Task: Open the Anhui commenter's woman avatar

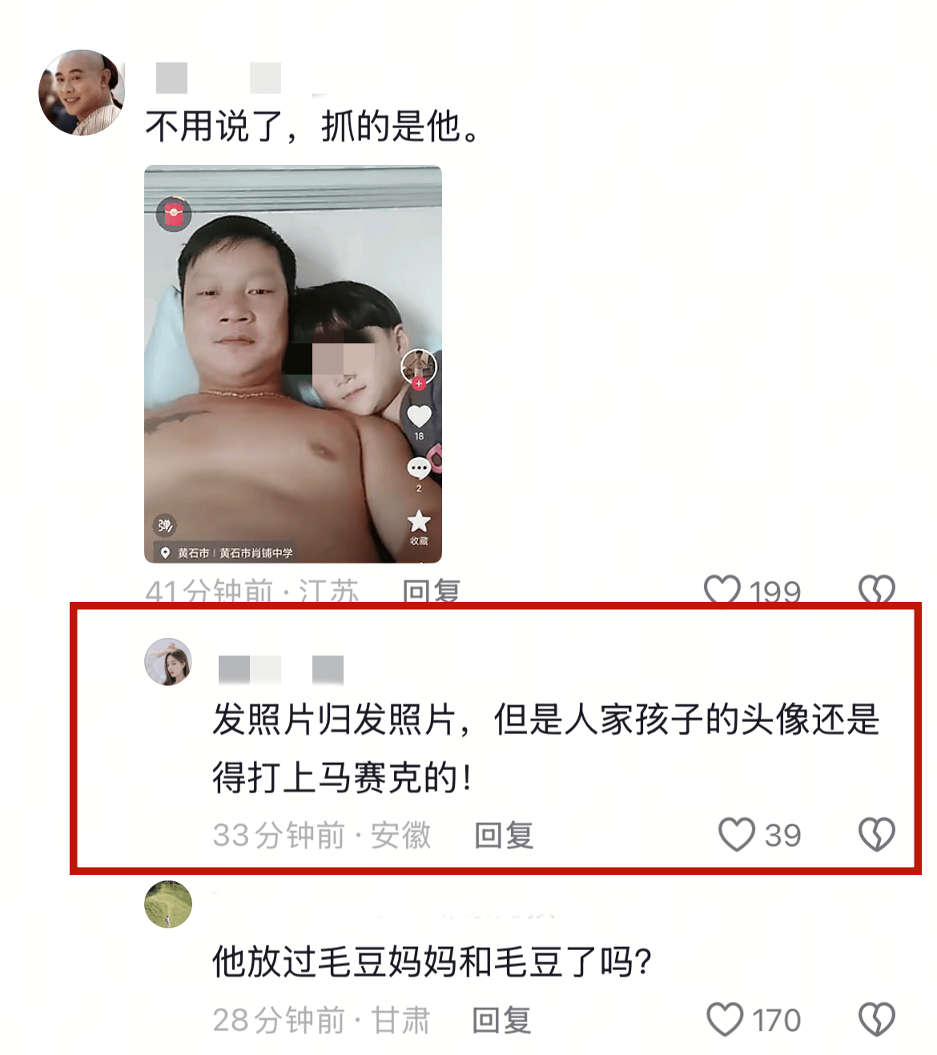Action: click(168, 662)
